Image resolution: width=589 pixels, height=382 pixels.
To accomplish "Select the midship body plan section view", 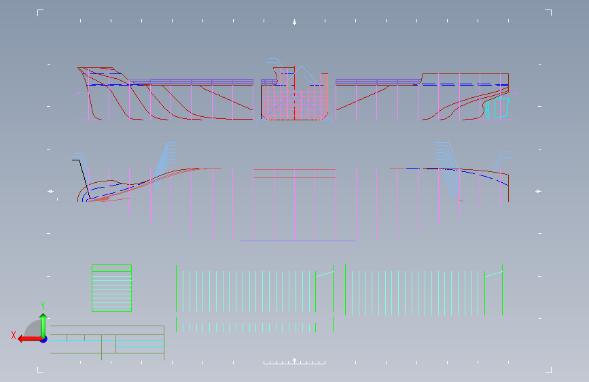I will coord(295,94).
